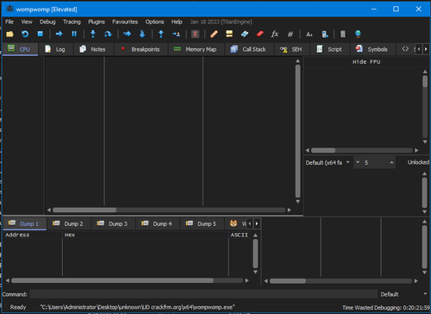
Task: Step over the next instruction
Action: tap(108, 34)
